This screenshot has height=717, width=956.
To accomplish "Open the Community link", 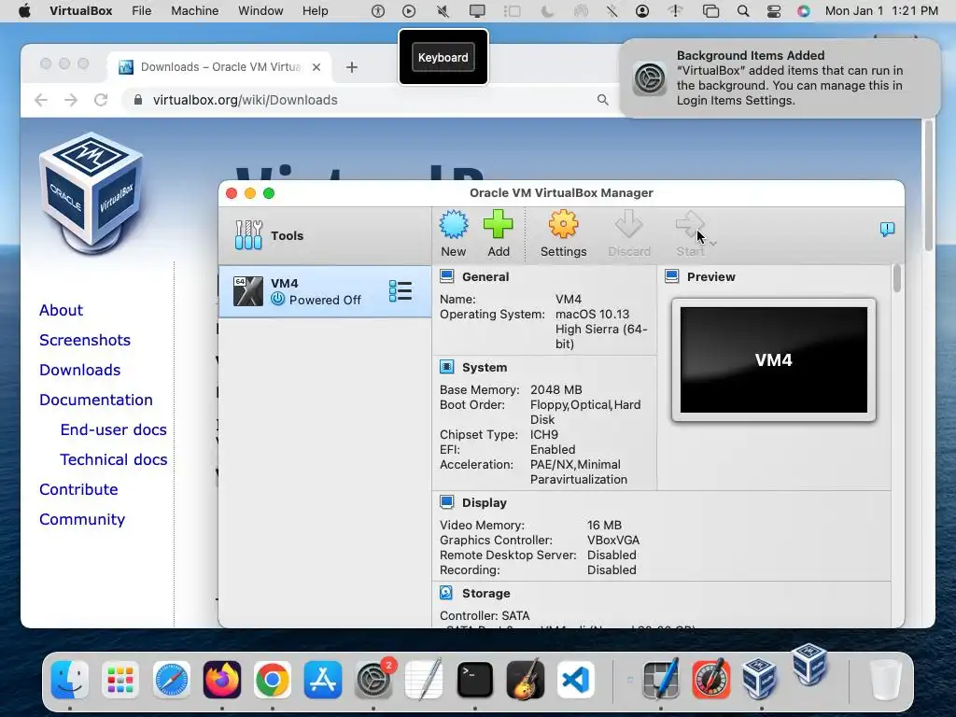I will pos(82,519).
